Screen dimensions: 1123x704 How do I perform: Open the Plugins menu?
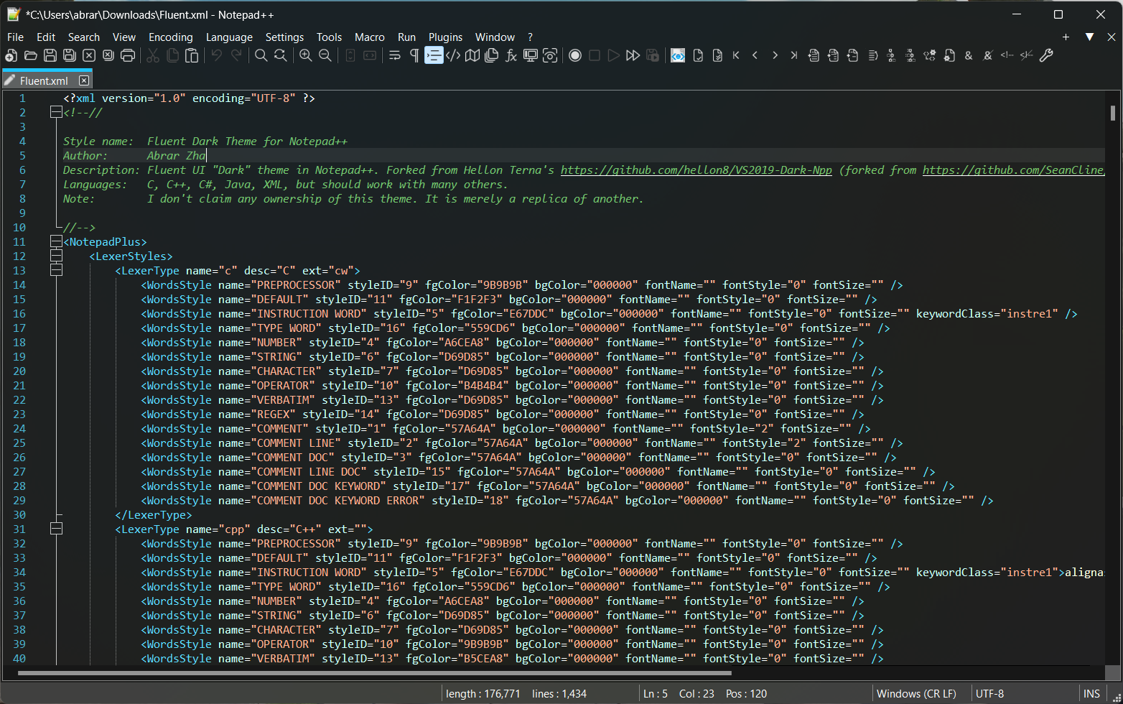point(445,37)
